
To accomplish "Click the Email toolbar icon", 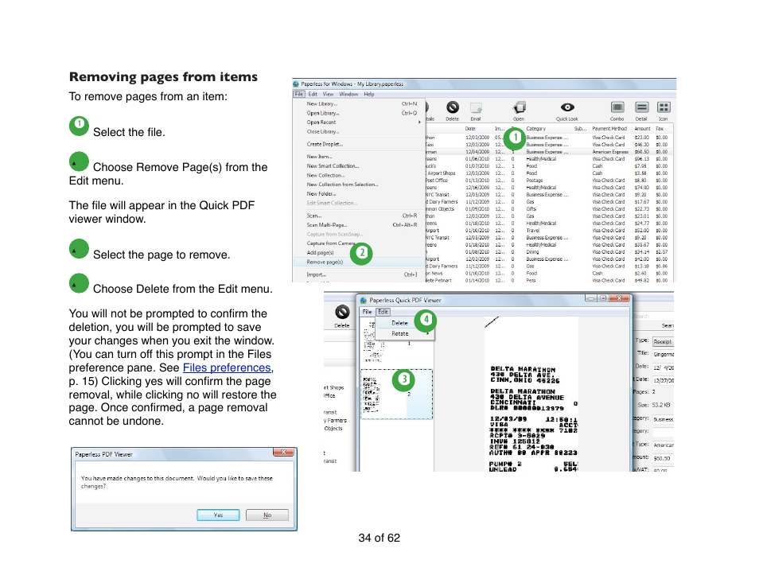I will click(x=476, y=107).
